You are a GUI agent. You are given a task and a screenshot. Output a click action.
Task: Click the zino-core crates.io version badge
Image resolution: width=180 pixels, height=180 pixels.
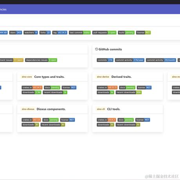(32, 88)
